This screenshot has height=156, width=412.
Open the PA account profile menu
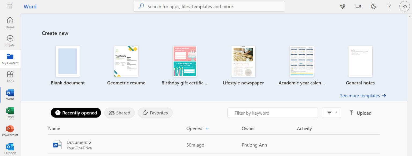[x=404, y=6]
